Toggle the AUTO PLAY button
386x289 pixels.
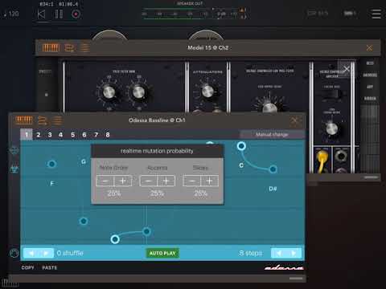click(x=162, y=253)
